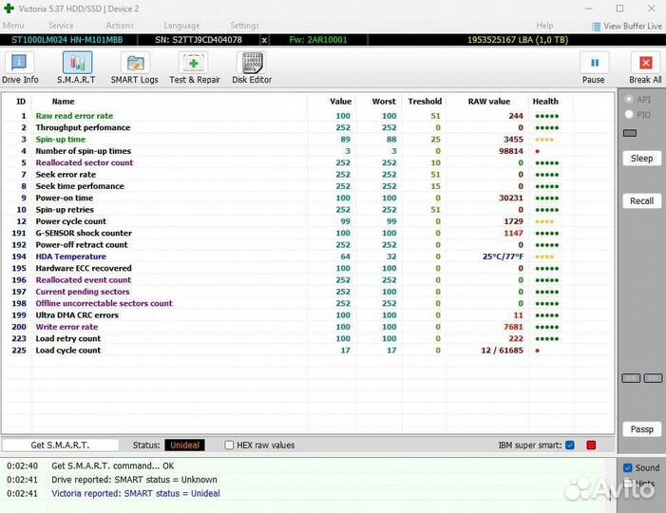Click the Get S.M.A.R.T. button
This screenshot has height=513, width=666.
point(60,445)
